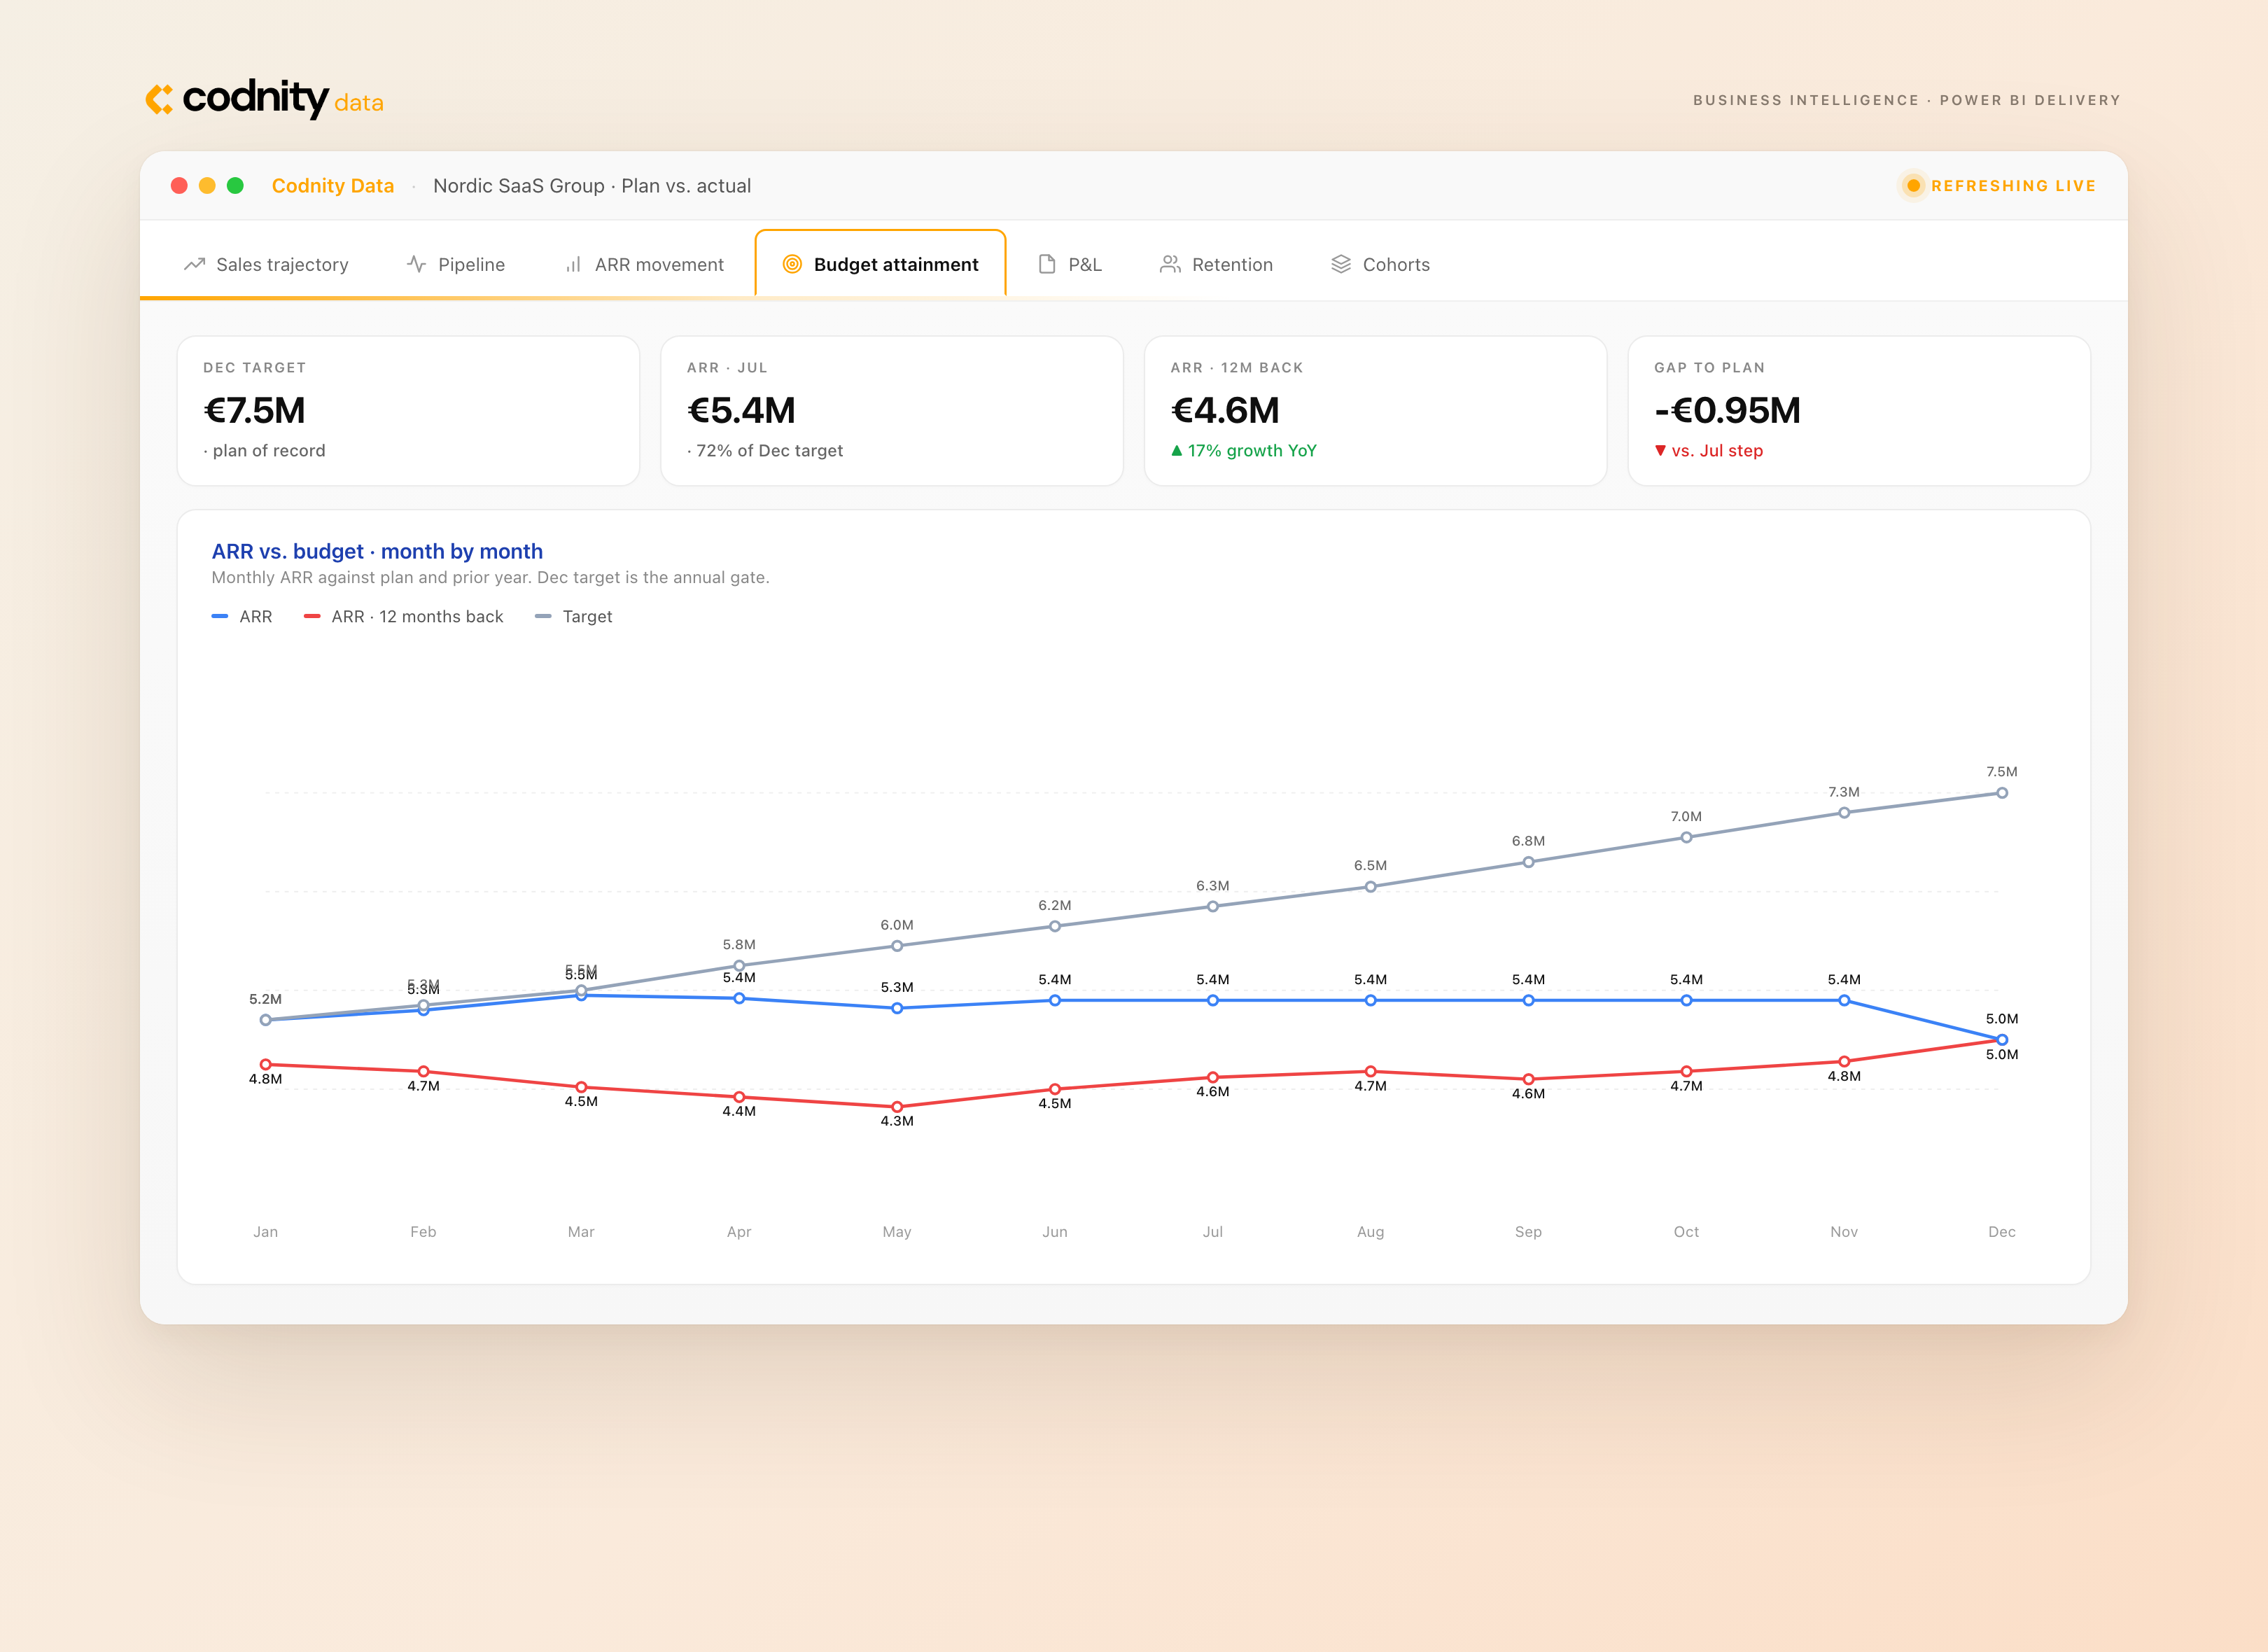This screenshot has width=2268, height=1652.
Task: Click the ARR · JUL €5.4M card
Action: click(892, 411)
